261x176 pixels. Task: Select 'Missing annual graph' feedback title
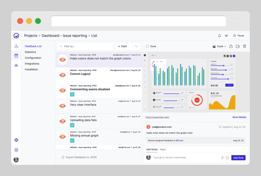84,136
